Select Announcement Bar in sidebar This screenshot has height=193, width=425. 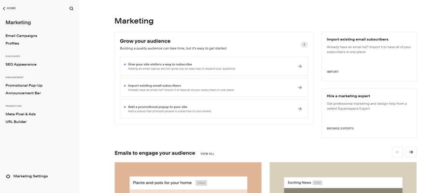(23, 93)
